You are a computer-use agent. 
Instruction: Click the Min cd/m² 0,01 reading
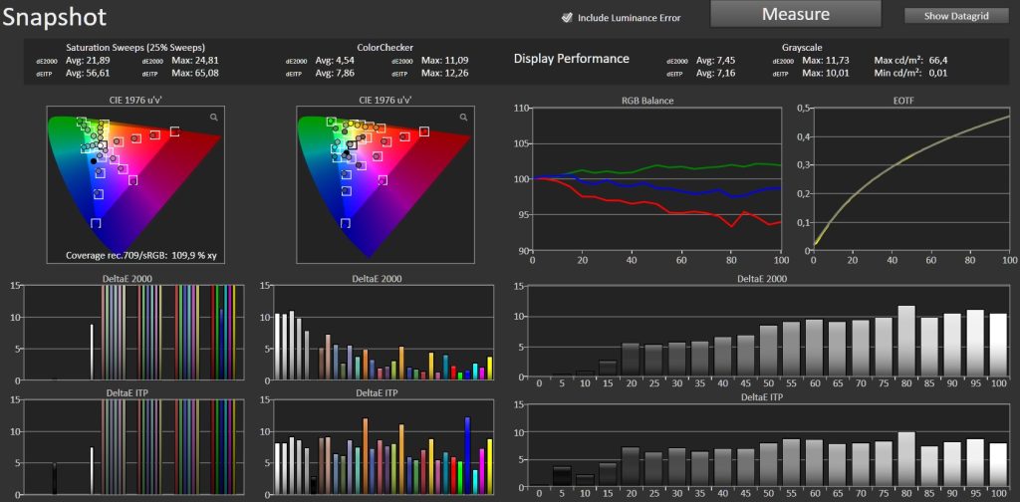tap(910, 72)
